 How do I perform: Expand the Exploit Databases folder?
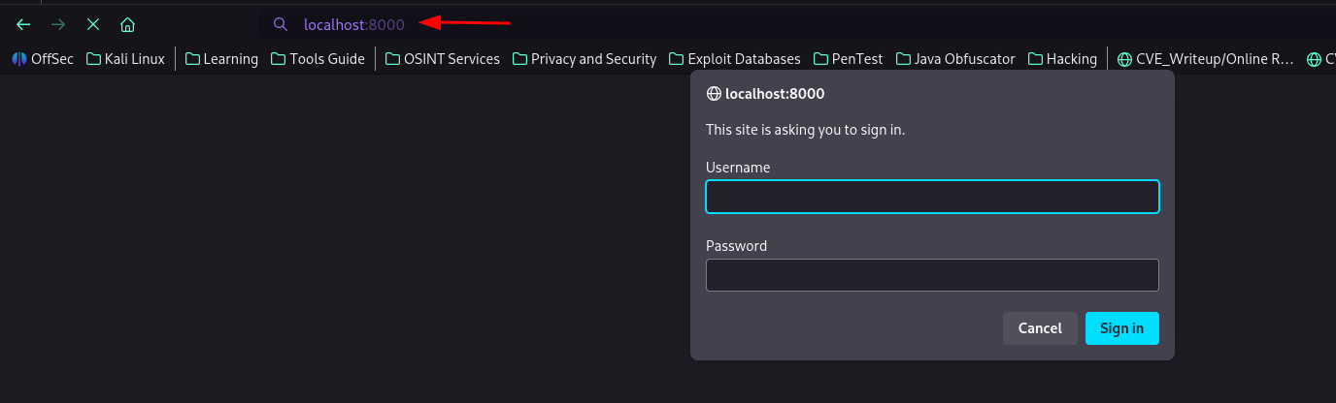pyautogui.click(x=734, y=59)
